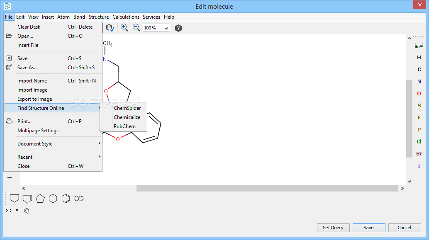Select the Fluorine atom tool
Screen dimensions: 429x240
click(419, 118)
